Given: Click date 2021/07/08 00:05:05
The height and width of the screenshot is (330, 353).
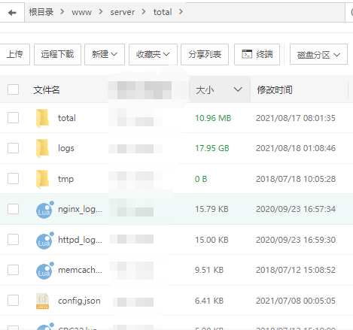Looking at the screenshot, I should pos(296,301).
